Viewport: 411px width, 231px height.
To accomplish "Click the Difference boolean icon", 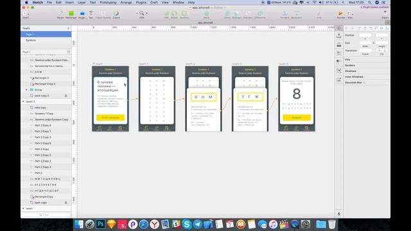I will coord(260,14).
